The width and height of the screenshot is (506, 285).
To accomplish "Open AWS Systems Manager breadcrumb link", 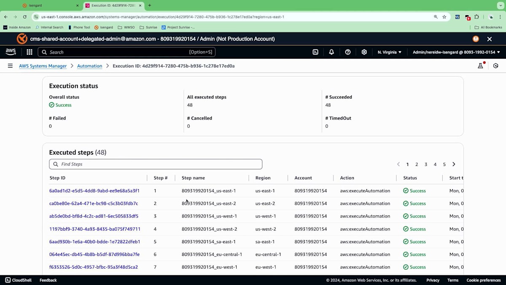I will pos(43,66).
